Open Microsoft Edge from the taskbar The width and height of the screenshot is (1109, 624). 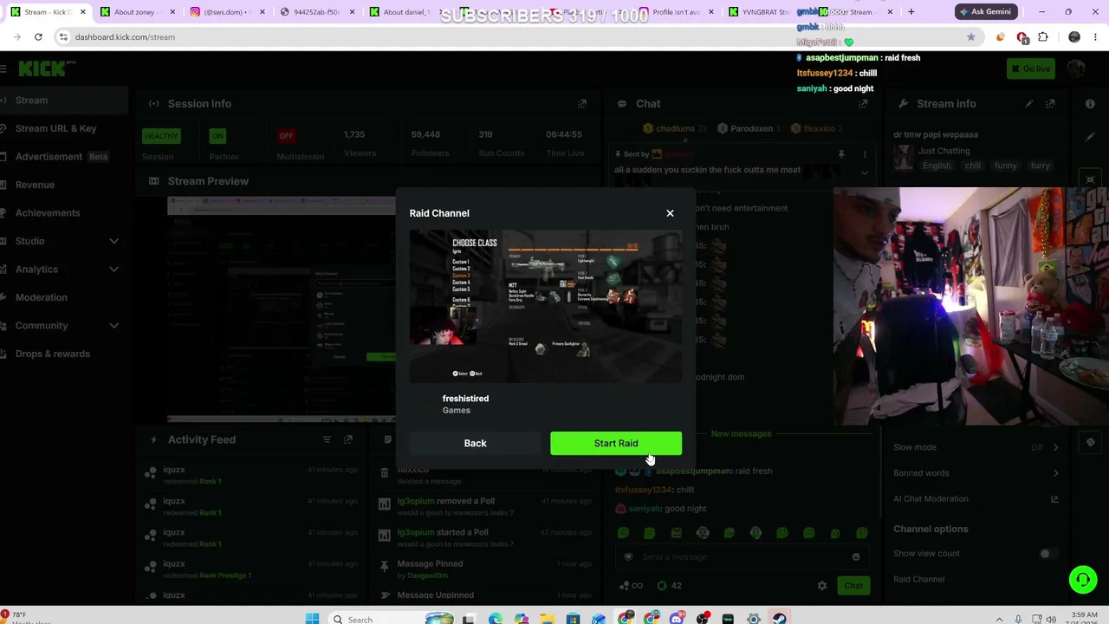click(495, 619)
